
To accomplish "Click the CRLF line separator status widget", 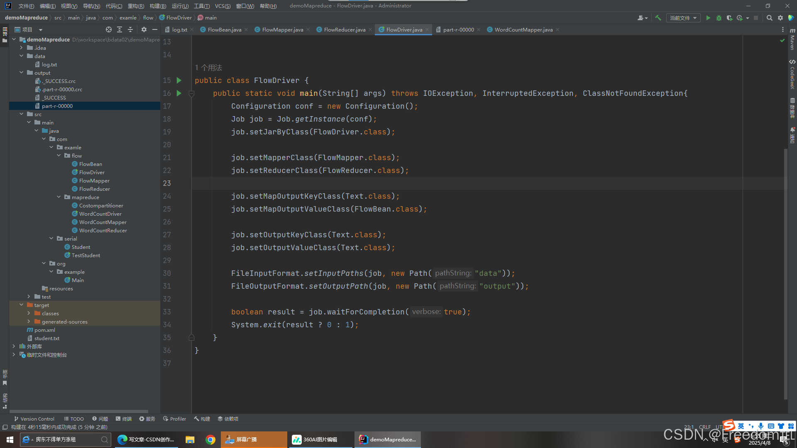I will click(x=704, y=427).
